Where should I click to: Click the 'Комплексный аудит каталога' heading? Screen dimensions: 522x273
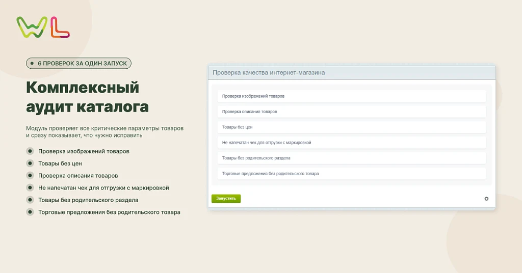pyautogui.click(x=87, y=97)
